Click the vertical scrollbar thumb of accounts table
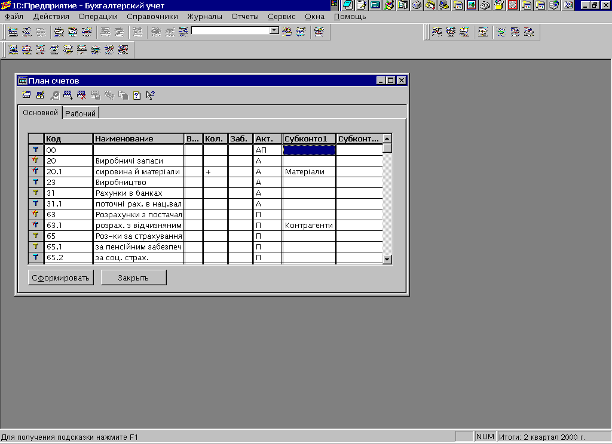This screenshot has width=612, height=444. [x=387, y=148]
